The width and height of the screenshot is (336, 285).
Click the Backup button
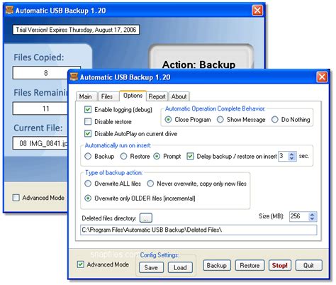click(x=217, y=265)
